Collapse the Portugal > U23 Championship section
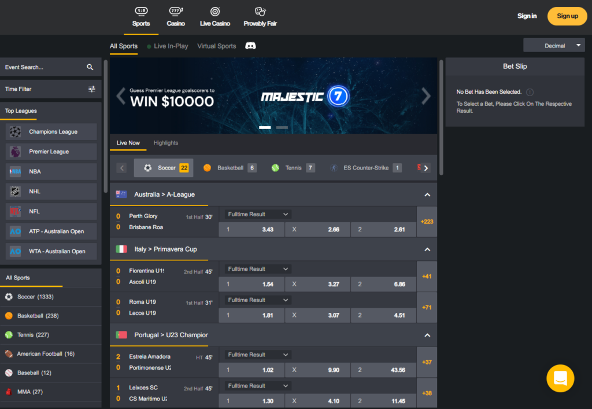The height and width of the screenshot is (409, 592). click(427, 336)
